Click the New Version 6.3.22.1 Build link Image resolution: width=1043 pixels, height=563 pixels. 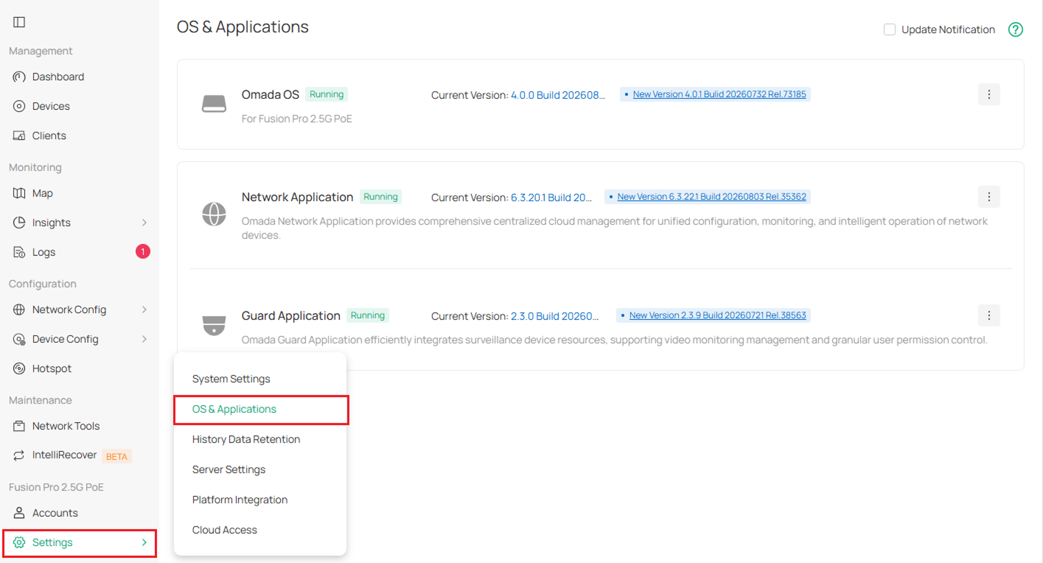pyautogui.click(x=711, y=197)
